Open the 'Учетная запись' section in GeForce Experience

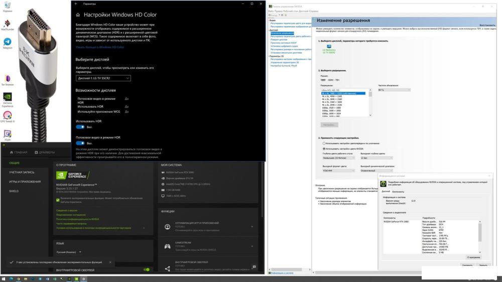(22, 172)
